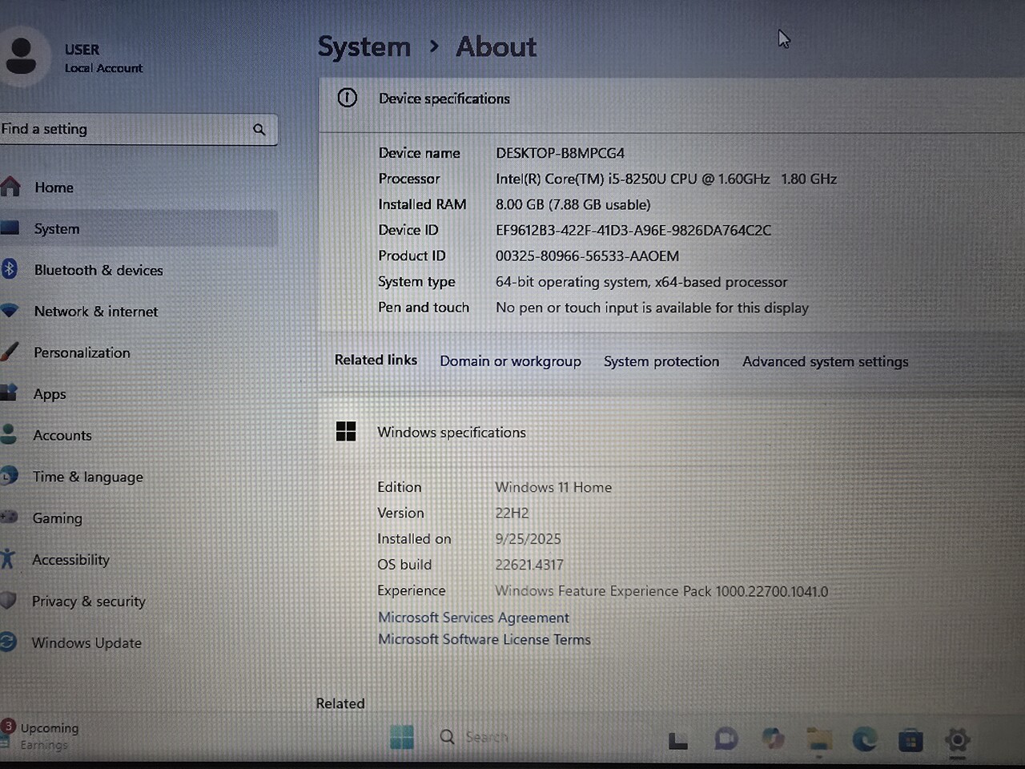This screenshot has width=1025, height=769.
Task: Click the installed date 9/25/2025
Action: click(x=528, y=539)
